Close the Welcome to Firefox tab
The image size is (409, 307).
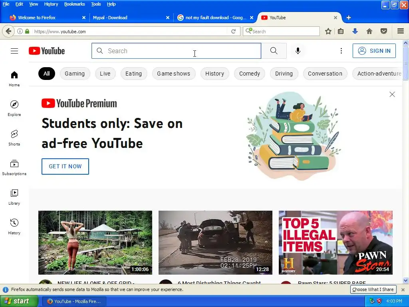tap(84, 18)
